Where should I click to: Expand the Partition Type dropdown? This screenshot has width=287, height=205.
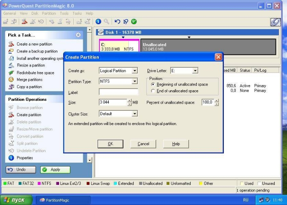pos(134,82)
